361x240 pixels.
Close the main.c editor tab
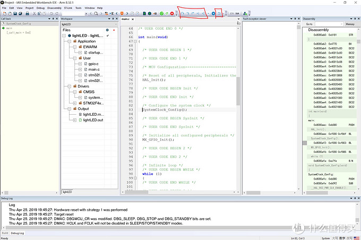click(133, 19)
